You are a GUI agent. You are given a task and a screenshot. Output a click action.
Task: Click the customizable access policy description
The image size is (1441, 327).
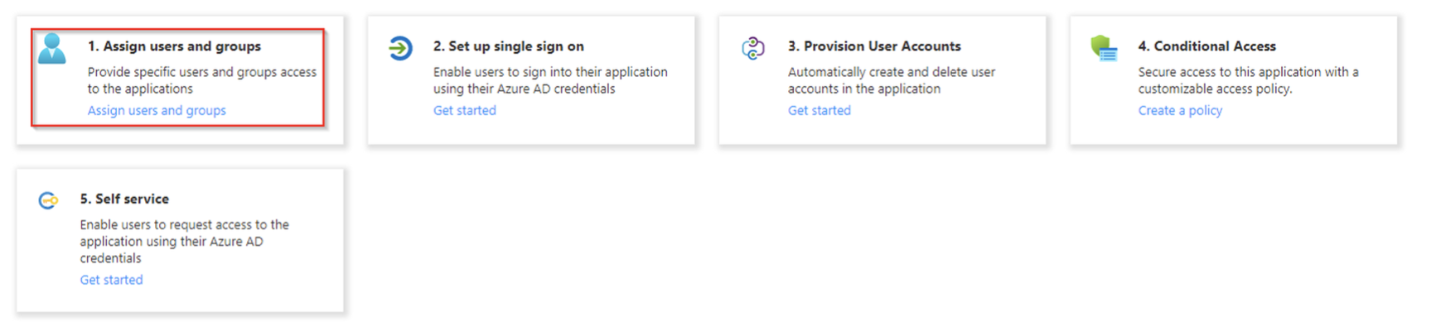1248,80
